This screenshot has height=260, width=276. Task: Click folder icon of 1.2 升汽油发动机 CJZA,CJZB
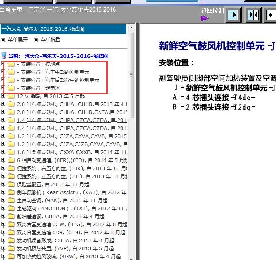[x=11, y=144]
